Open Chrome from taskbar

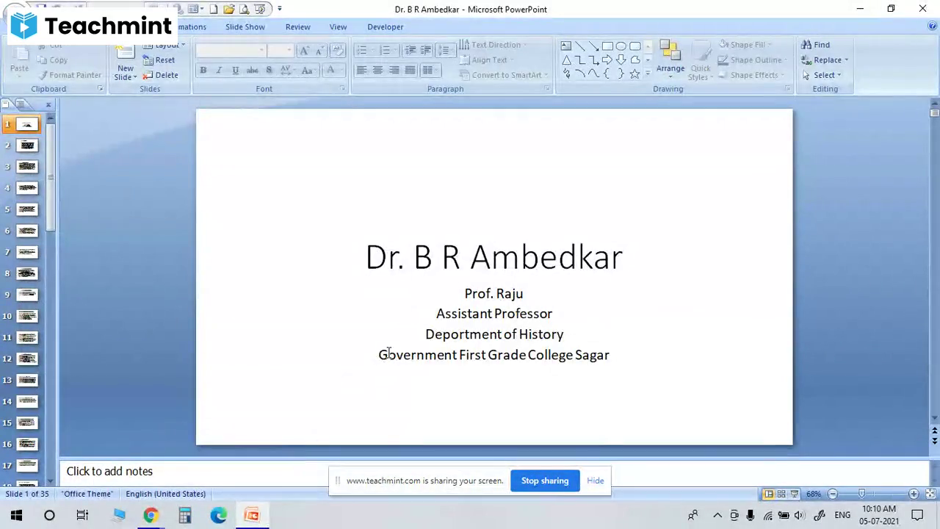(x=151, y=515)
